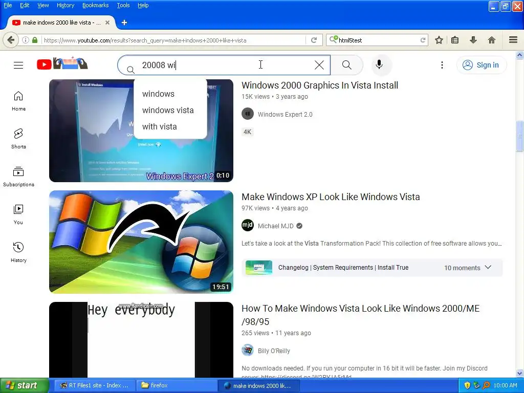Bookmark this page with the star
Screen dimensions: 524x393
[439, 40]
